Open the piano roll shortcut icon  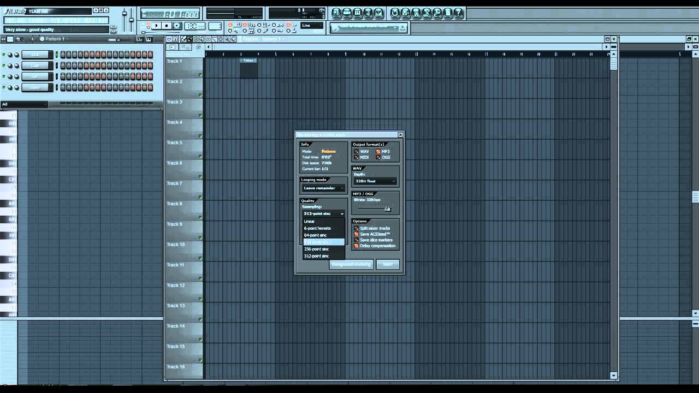(358, 13)
